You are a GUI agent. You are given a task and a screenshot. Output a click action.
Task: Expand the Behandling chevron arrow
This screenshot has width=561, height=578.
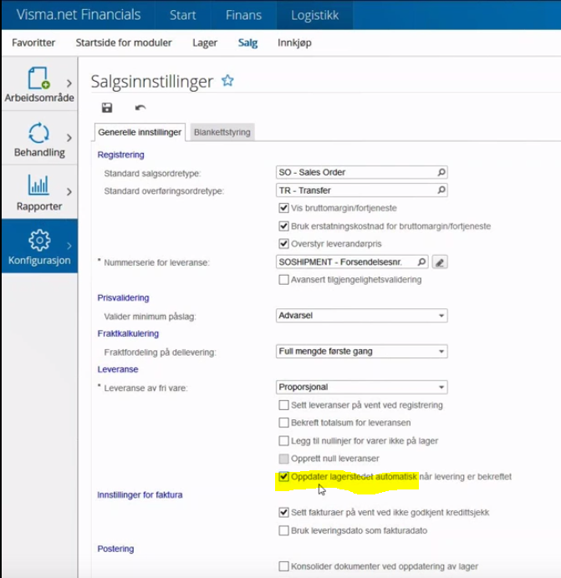click(69, 138)
